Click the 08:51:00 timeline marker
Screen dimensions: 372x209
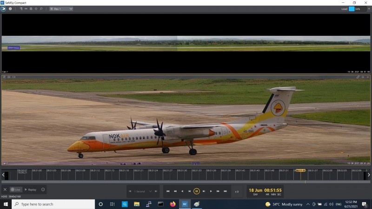pyautogui.click(x=37, y=170)
